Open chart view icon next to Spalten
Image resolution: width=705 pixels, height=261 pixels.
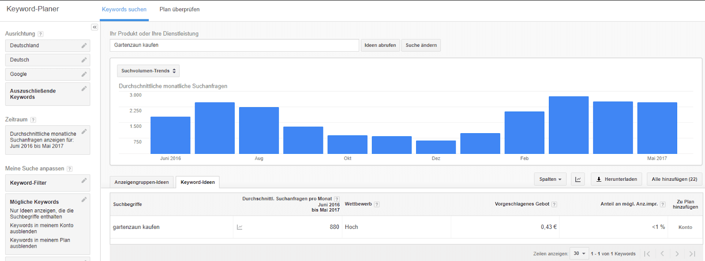coord(578,179)
